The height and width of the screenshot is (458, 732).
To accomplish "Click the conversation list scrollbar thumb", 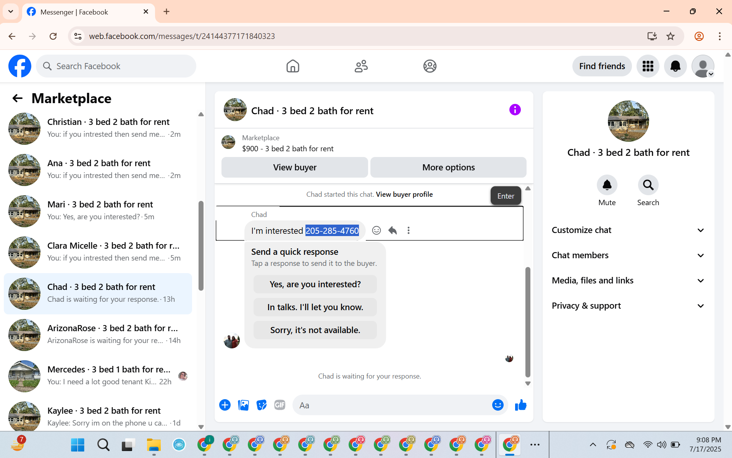I will pyautogui.click(x=201, y=246).
